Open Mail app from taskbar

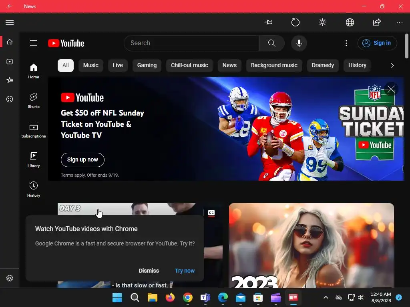click(x=241, y=297)
